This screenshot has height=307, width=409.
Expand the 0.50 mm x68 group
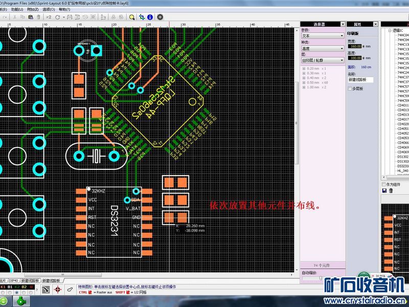pyautogui.click(x=304, y=83)
